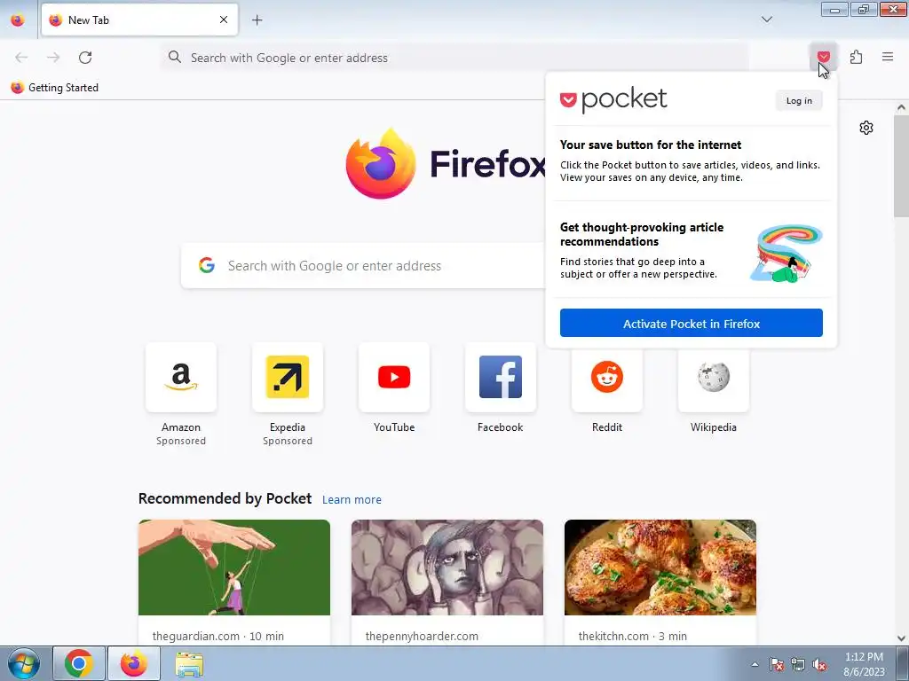Click 'Recommended by Pocket' heading
The width and height of the screenshot is (909, 681).
pos(225,498)
